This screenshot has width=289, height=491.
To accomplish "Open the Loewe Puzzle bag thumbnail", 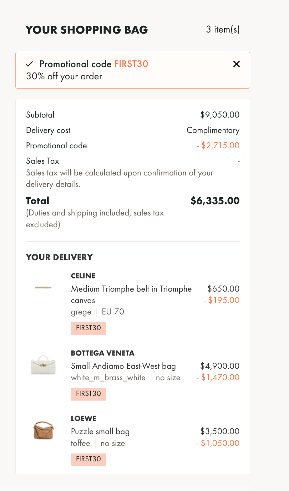I will pos(43,430).
